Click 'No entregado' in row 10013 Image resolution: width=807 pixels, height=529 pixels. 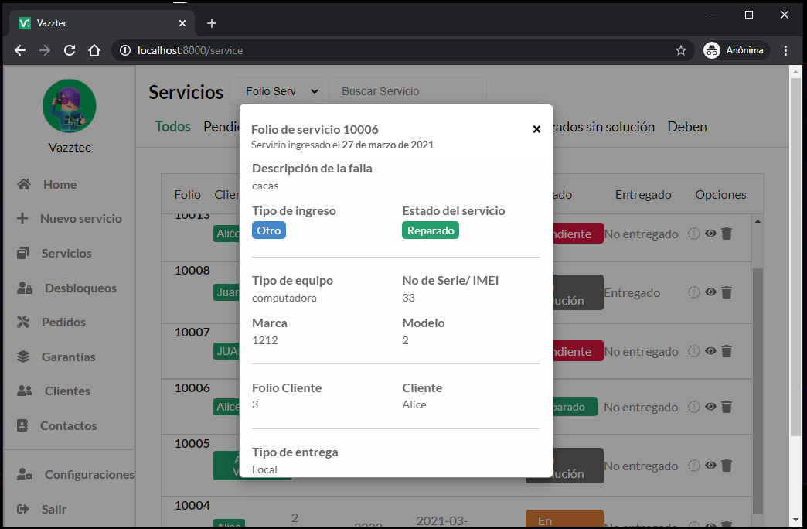click(641, 234)
